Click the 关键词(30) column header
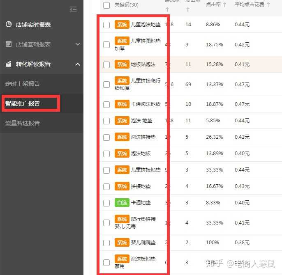 pos(127,5)
